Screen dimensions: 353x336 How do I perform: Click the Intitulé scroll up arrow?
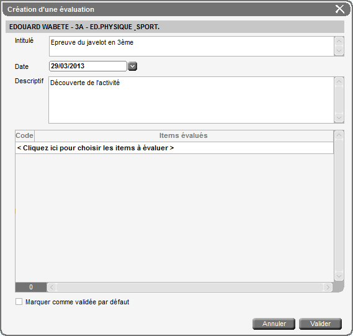click(339, 42)
